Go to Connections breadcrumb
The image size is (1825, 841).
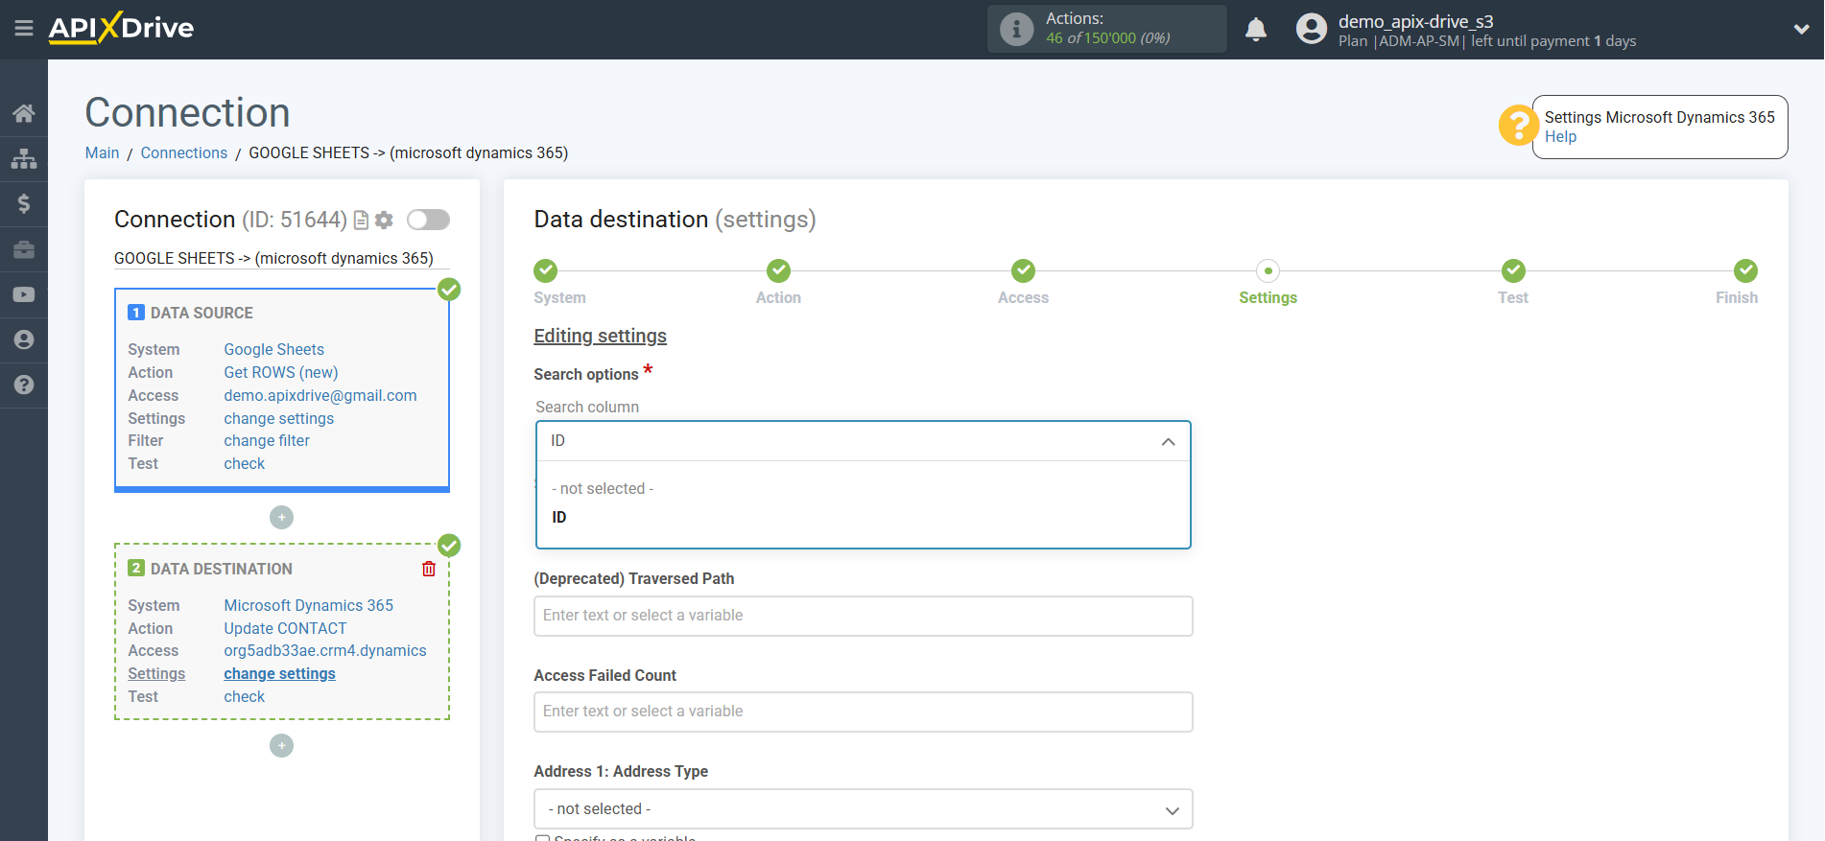click(x=184, y=153)
